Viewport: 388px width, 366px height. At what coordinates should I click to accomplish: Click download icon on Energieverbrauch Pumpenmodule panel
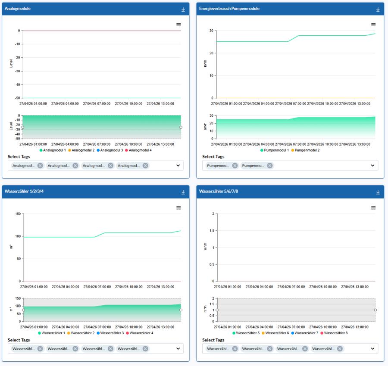point(378,9)
